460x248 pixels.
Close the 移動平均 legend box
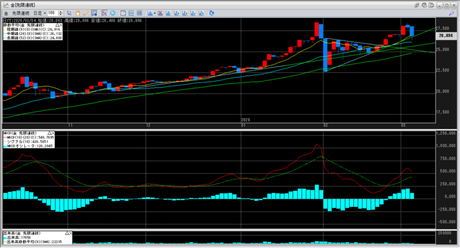[x=61, y=26]
